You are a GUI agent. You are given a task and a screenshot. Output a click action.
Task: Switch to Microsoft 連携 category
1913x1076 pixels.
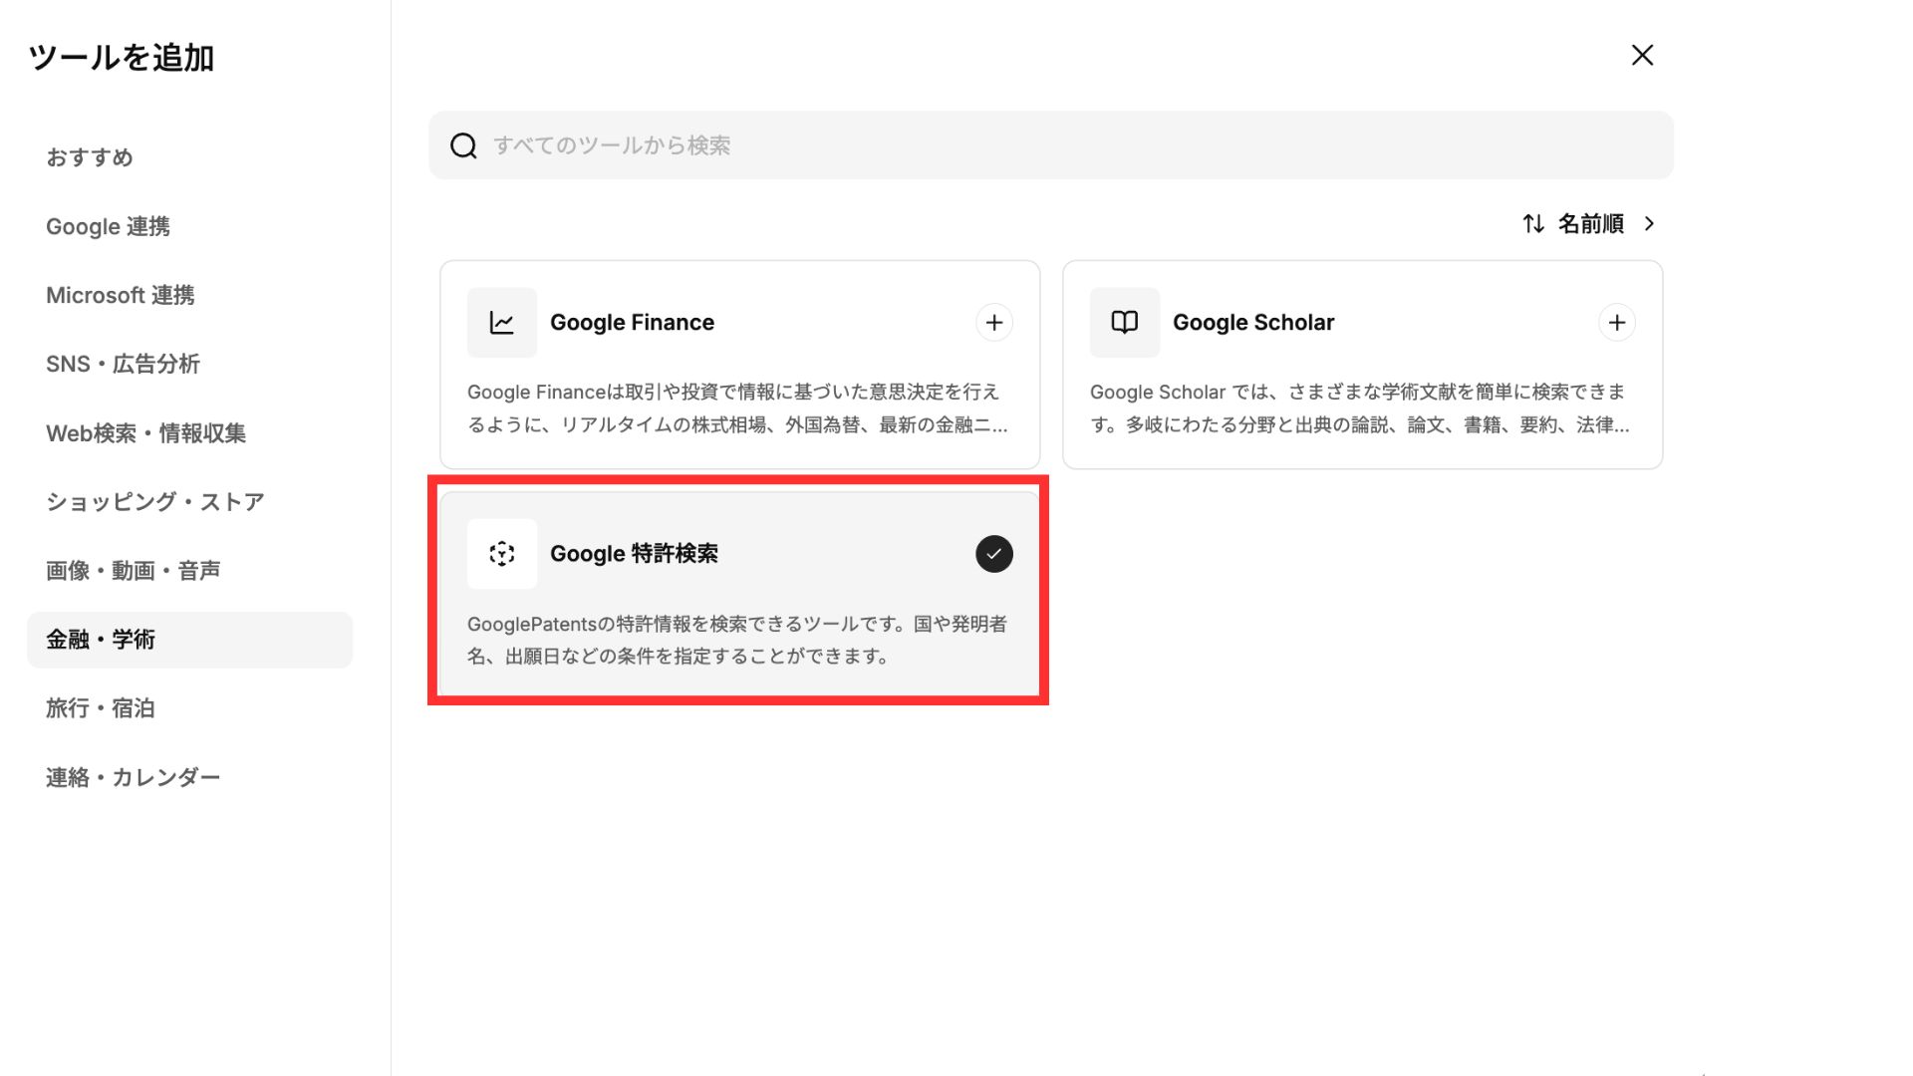[120, 296]
